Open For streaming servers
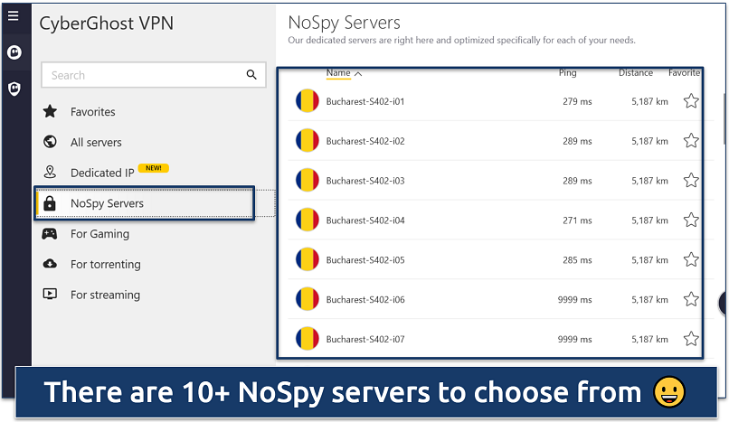The width and height of the screenshot is (729, 422). tap(105, 295)
